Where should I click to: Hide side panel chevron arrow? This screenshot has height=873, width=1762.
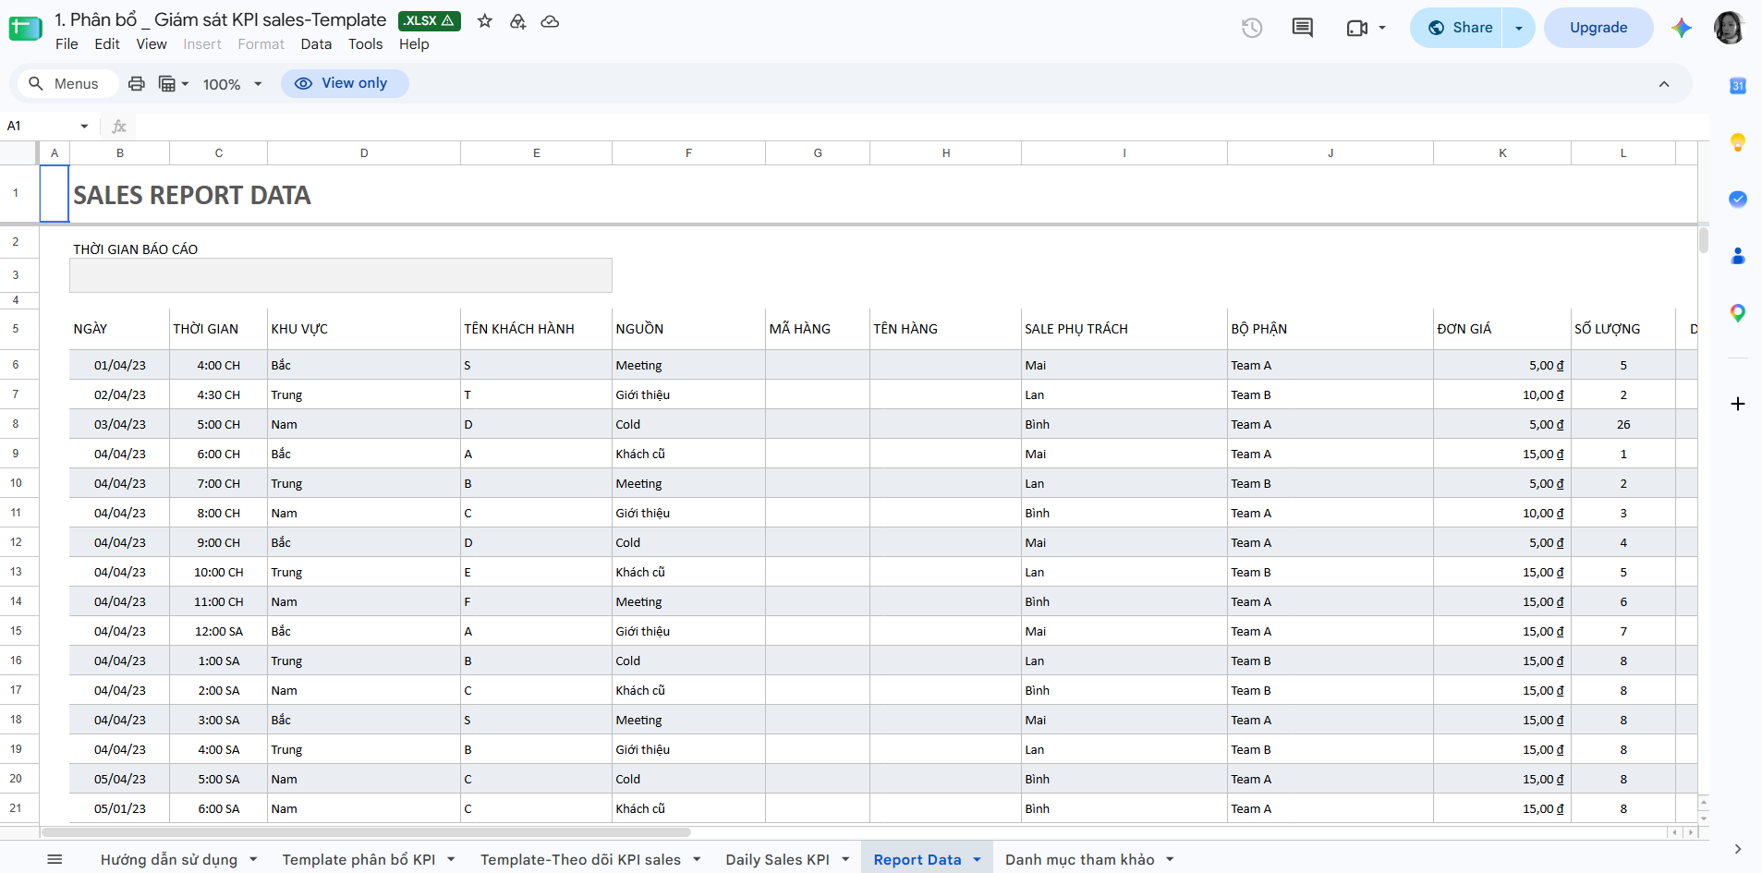coord(1738,849)
